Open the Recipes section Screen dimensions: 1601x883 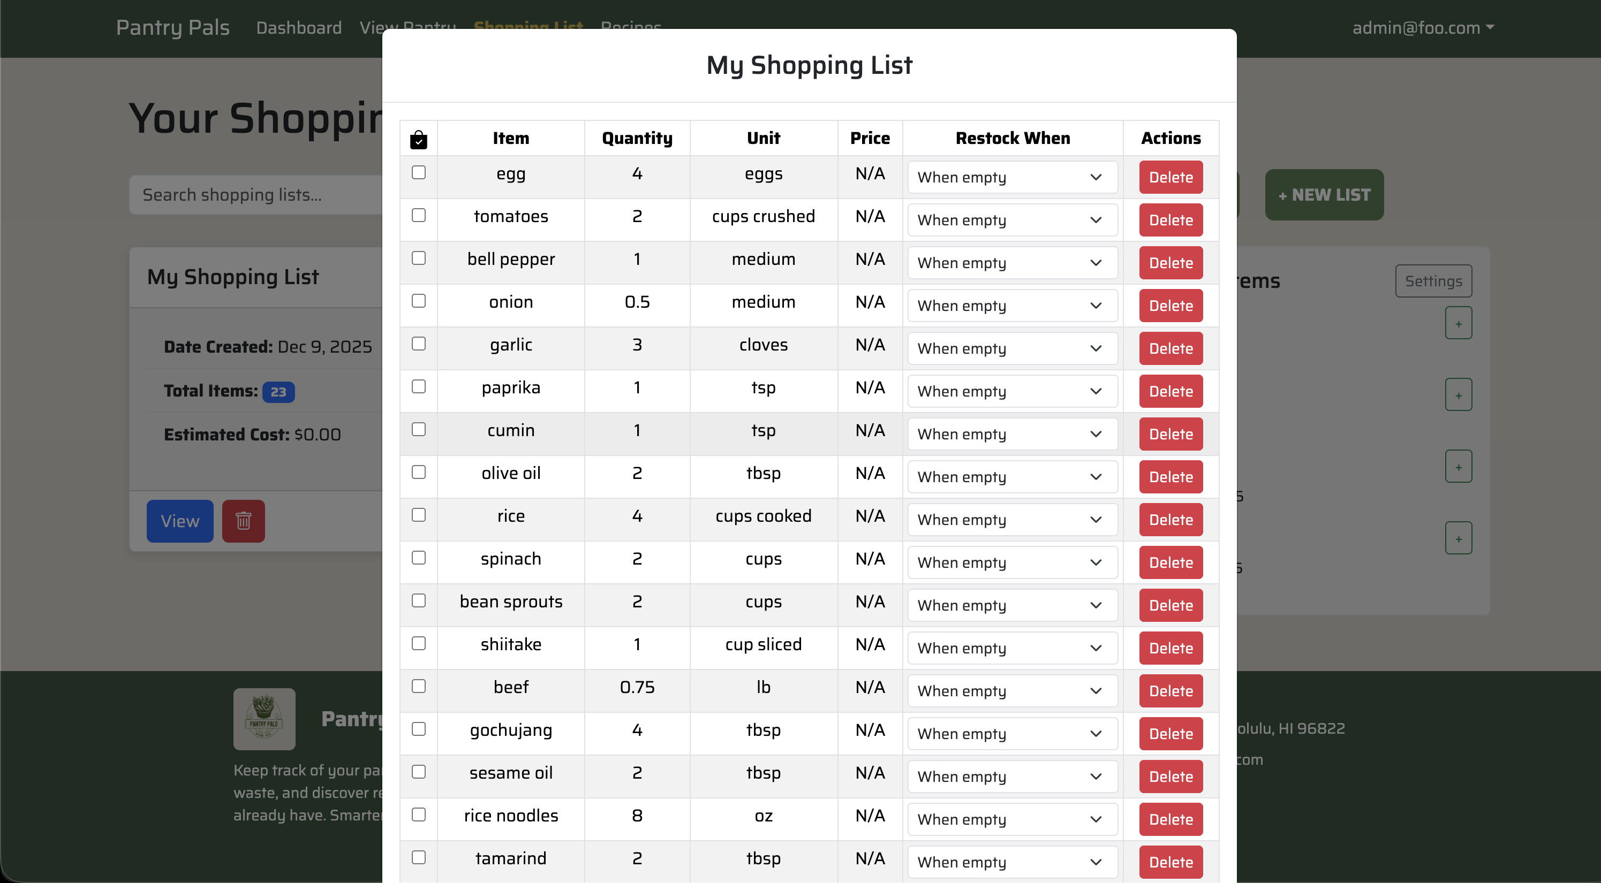pos(631,27)
